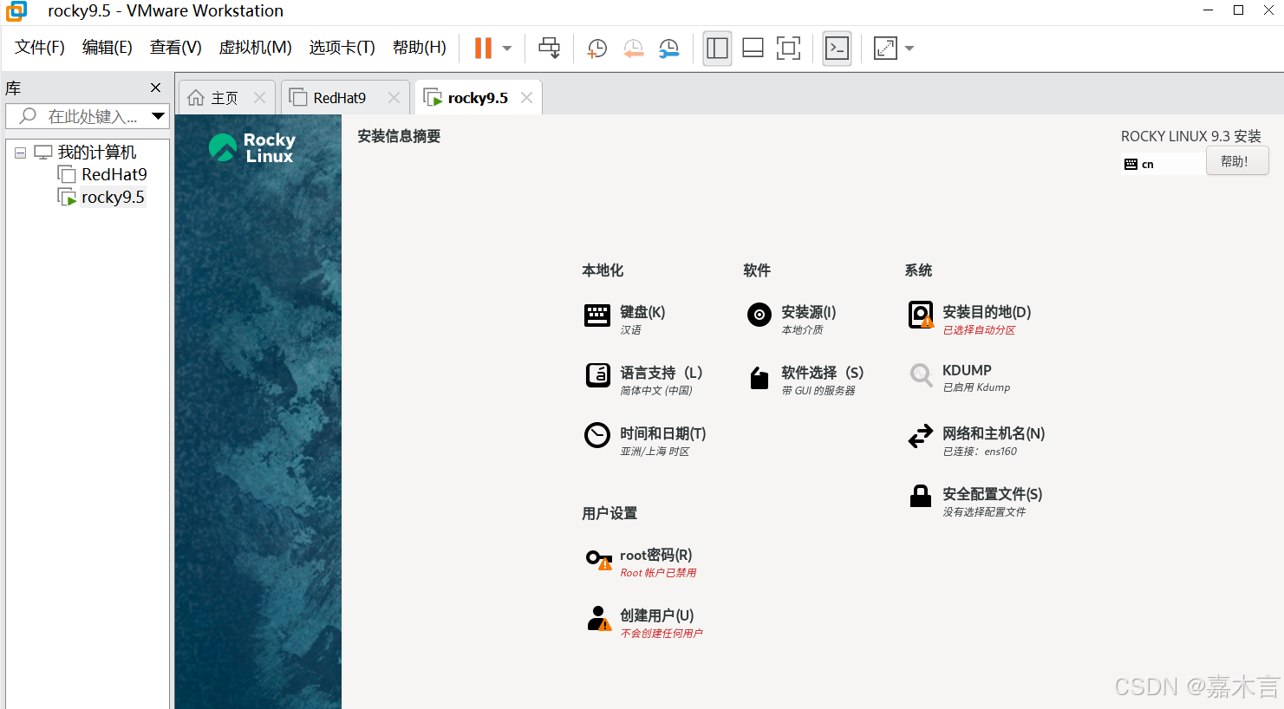Set the root password root密码(R)
The image size is (1284, 709).
(x=641, y=562)
